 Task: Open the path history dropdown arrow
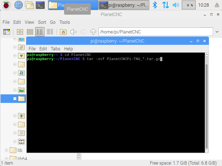pyautogui.click(x=217, y=32)
